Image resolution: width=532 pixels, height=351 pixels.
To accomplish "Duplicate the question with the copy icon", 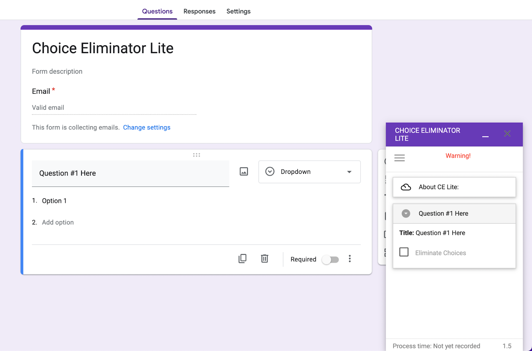I will point(242,259).
